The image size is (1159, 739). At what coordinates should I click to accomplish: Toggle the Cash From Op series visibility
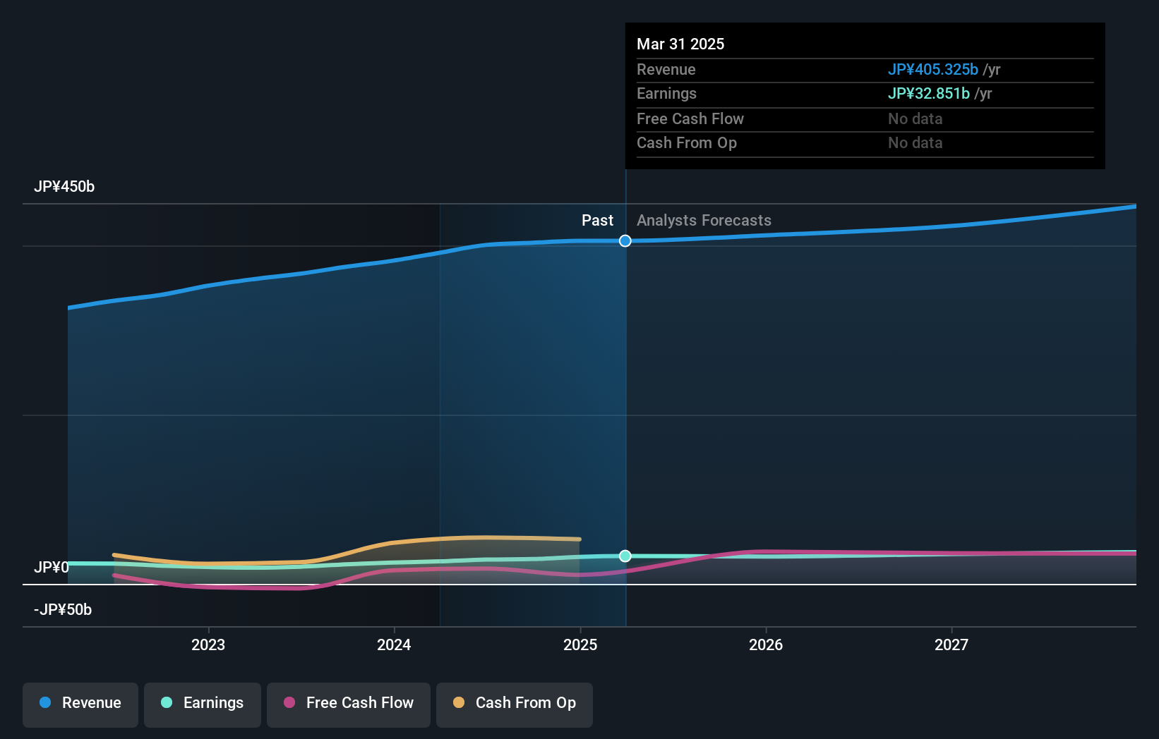[x=515, y=704]
